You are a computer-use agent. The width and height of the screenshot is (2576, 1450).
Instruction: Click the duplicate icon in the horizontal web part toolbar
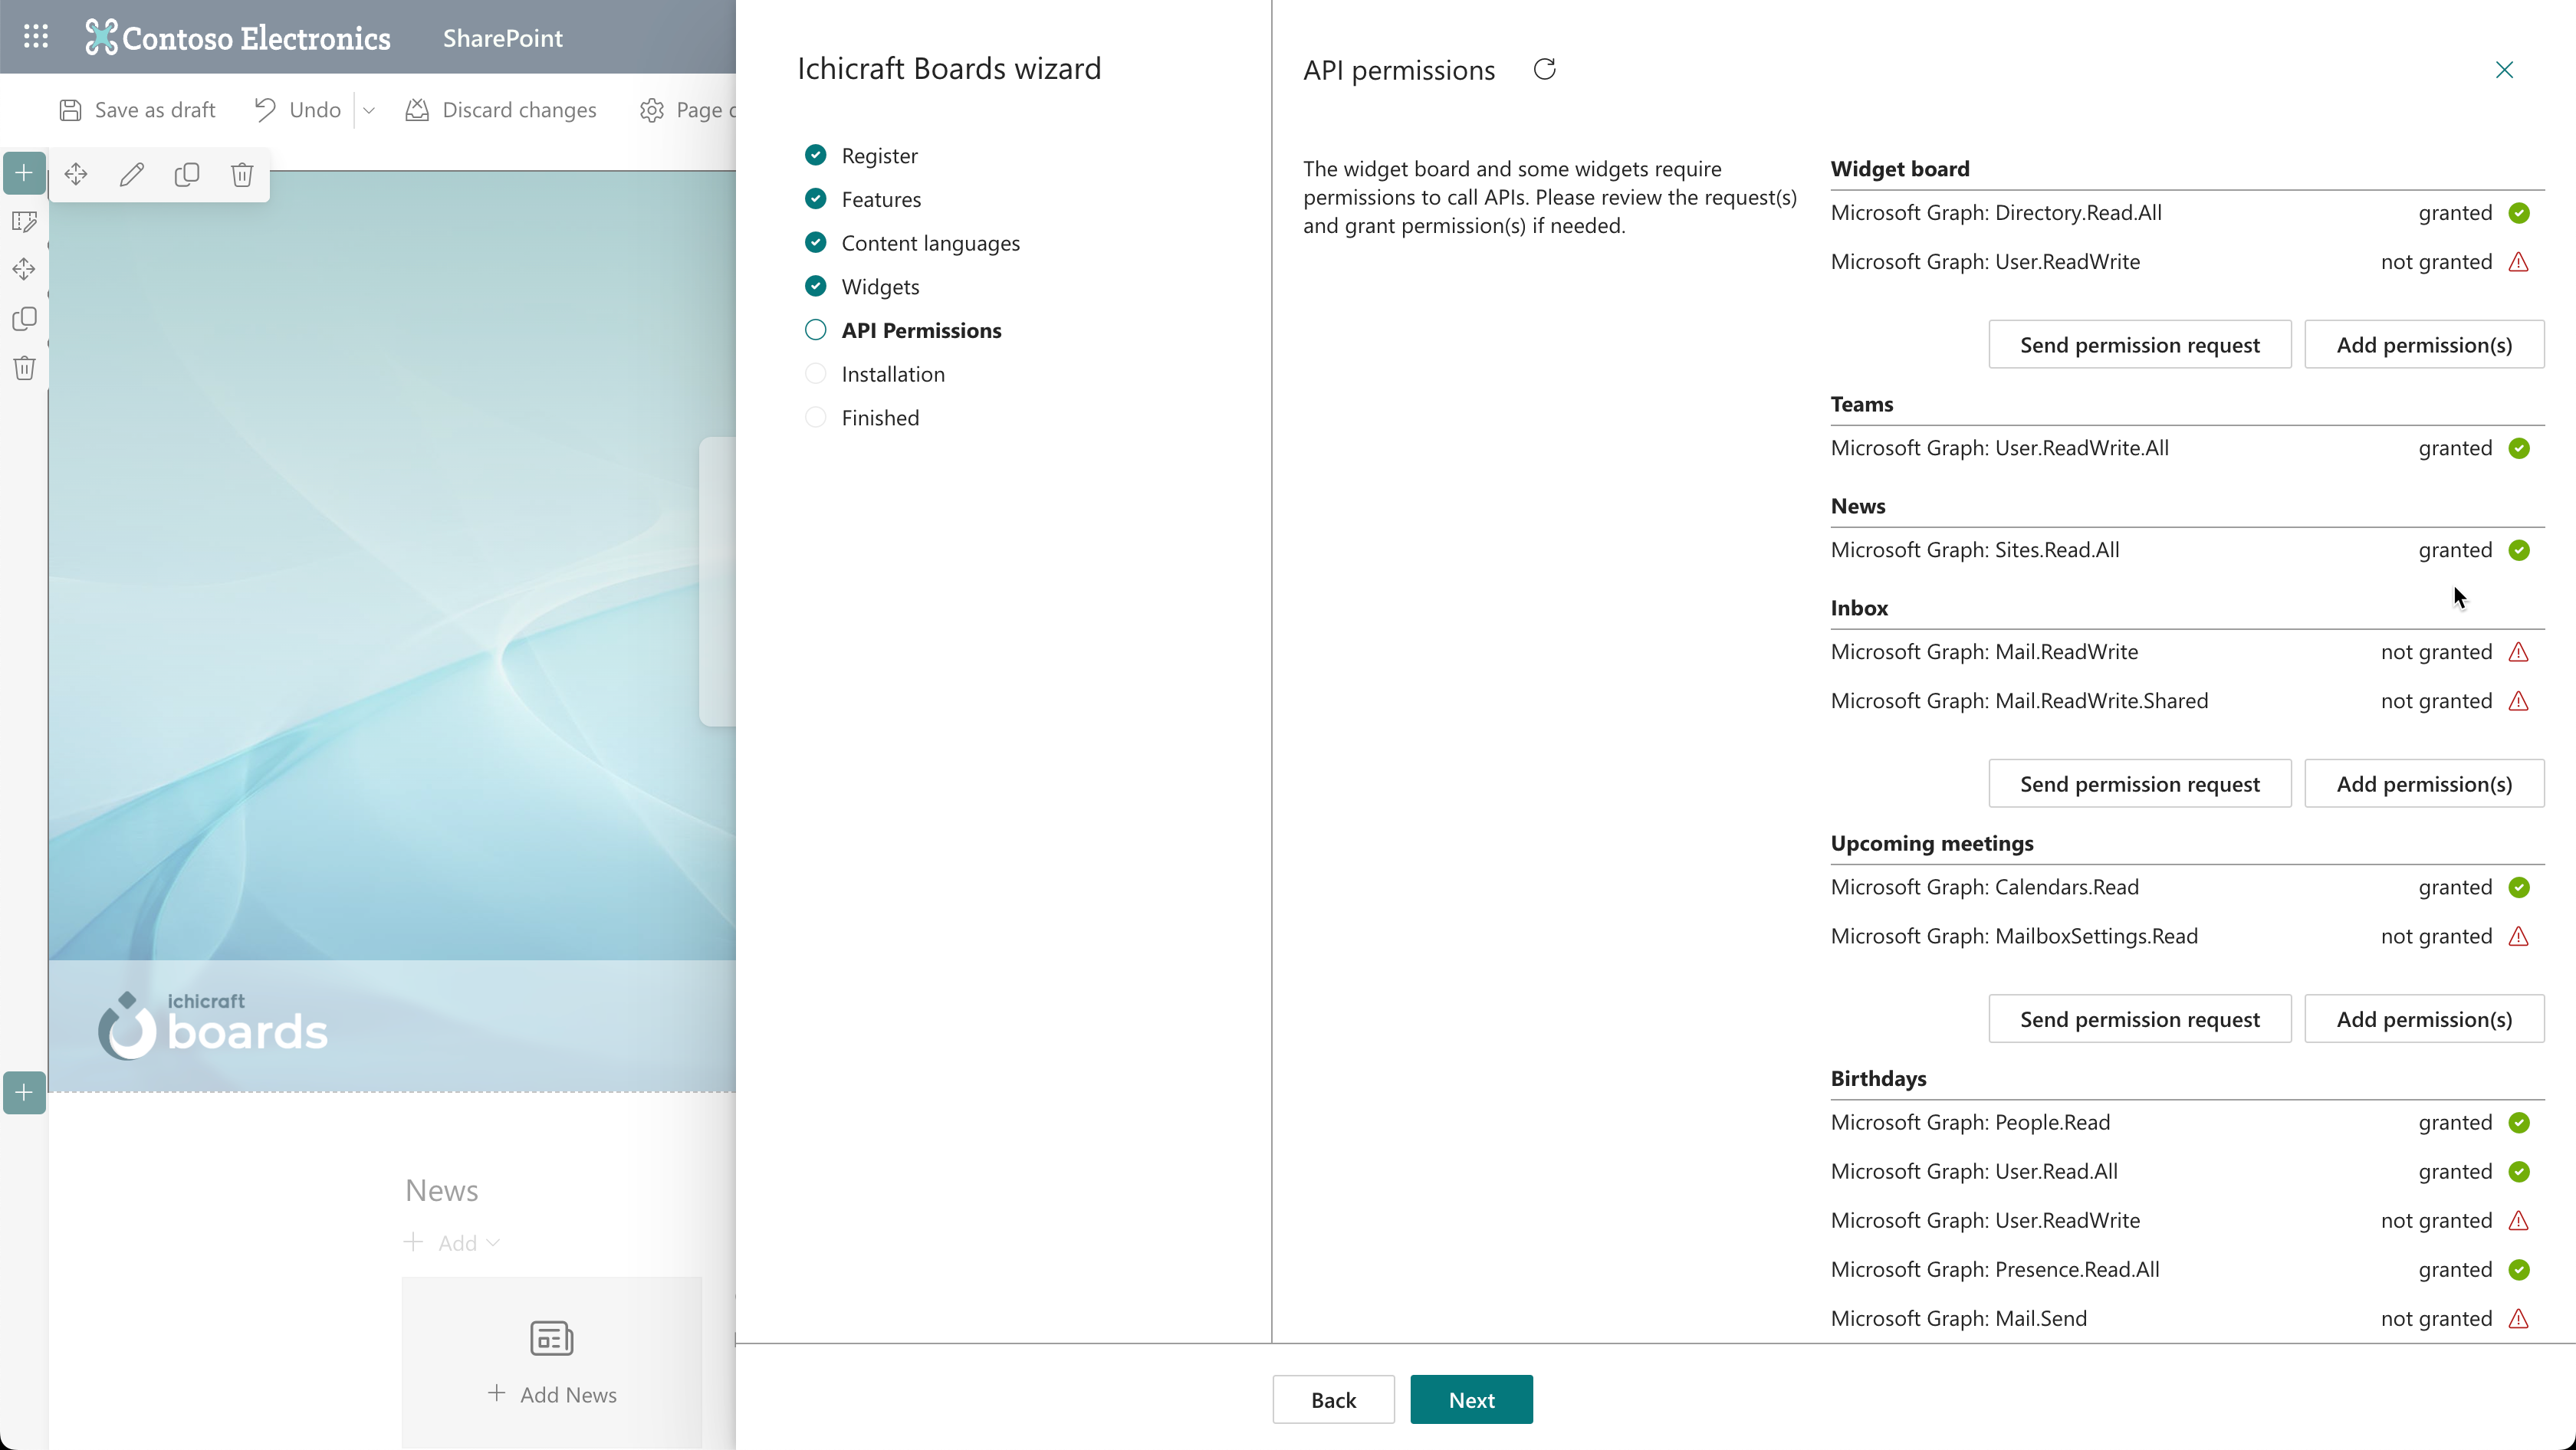click(x=187, y=175)
